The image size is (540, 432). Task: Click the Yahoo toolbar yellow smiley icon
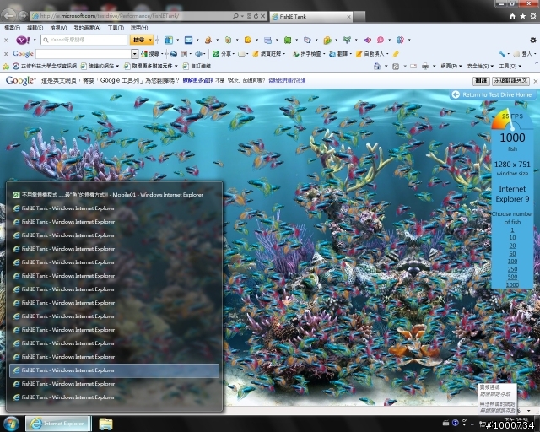pyautogui.click(x=247, y=40)
